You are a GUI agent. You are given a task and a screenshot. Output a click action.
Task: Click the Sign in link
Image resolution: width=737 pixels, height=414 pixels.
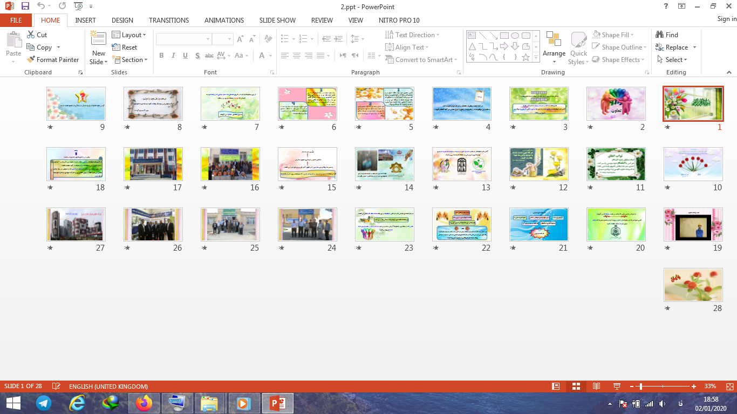tap(726, 19)
